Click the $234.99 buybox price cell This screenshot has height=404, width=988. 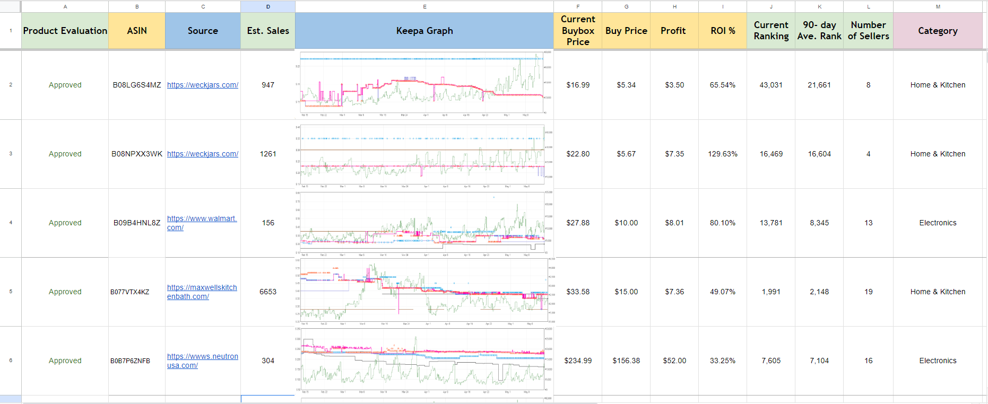pyautogui.click(x=578, y=361)
